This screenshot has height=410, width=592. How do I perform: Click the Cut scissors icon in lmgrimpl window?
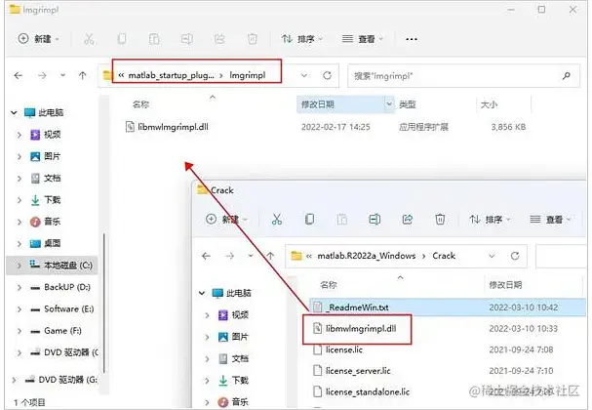click(89, 39)
